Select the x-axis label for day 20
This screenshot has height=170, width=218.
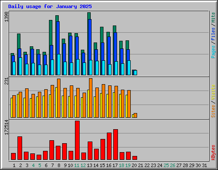134,165
